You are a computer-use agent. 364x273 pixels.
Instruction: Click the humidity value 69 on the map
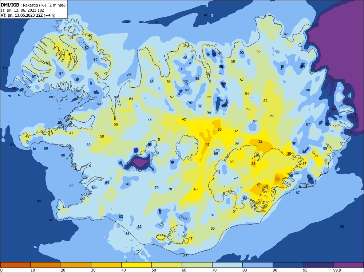(237, 143)
